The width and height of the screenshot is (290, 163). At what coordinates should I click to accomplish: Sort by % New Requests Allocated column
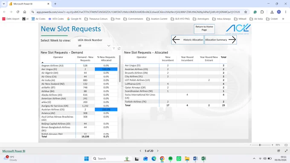[106, 59]
